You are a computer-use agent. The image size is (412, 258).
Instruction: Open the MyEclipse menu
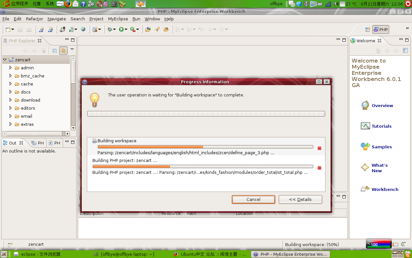[x=118, y=19]
